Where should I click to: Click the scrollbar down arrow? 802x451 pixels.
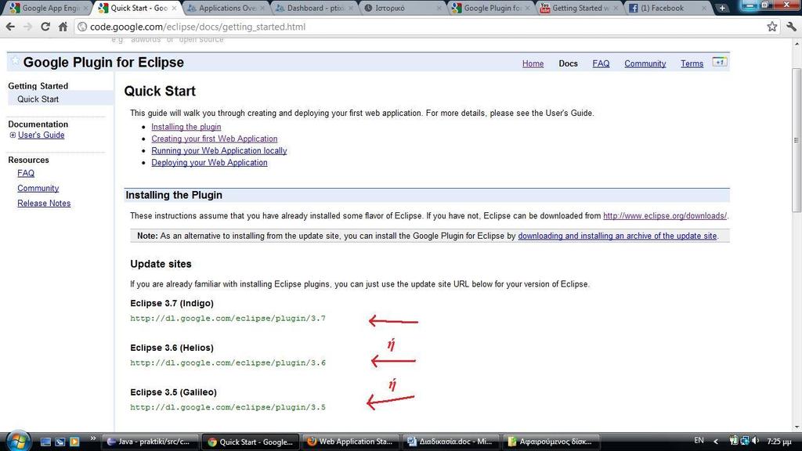pos(797,428)
